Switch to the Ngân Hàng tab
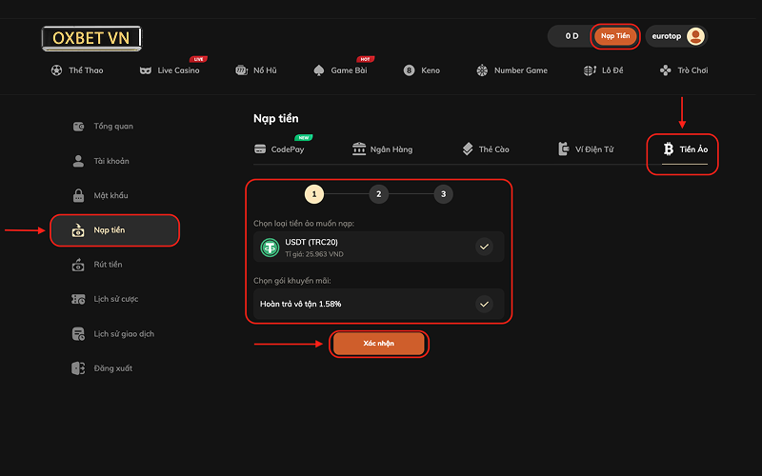This screenshot has width=762, height=476. [381, 149]
